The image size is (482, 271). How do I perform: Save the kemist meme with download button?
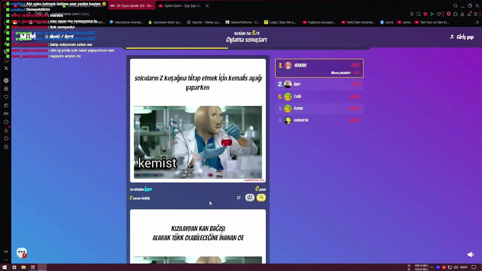[x=250, y=197]
